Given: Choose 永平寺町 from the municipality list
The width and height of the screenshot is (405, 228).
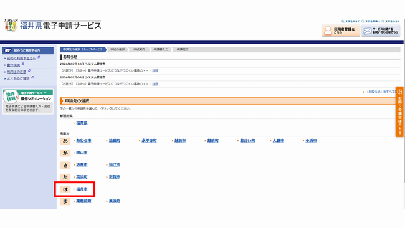Looking at the screenshot, I should coord(149,140).
